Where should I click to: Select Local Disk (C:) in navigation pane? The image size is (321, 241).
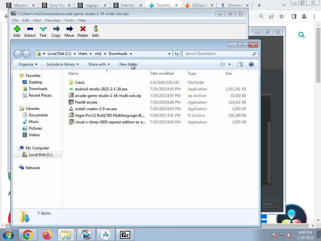tap(38, 155)
